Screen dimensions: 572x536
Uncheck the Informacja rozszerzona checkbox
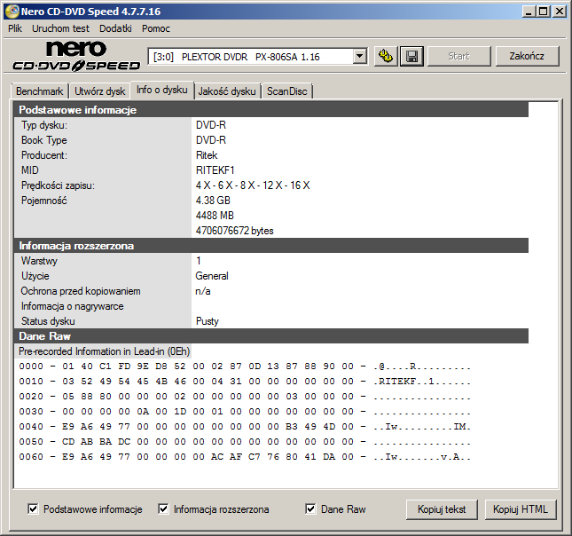tap(163, 508)
